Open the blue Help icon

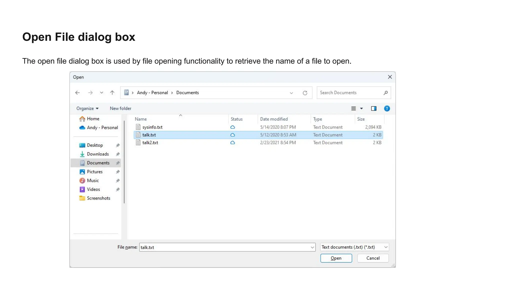[x=387, y=108]
